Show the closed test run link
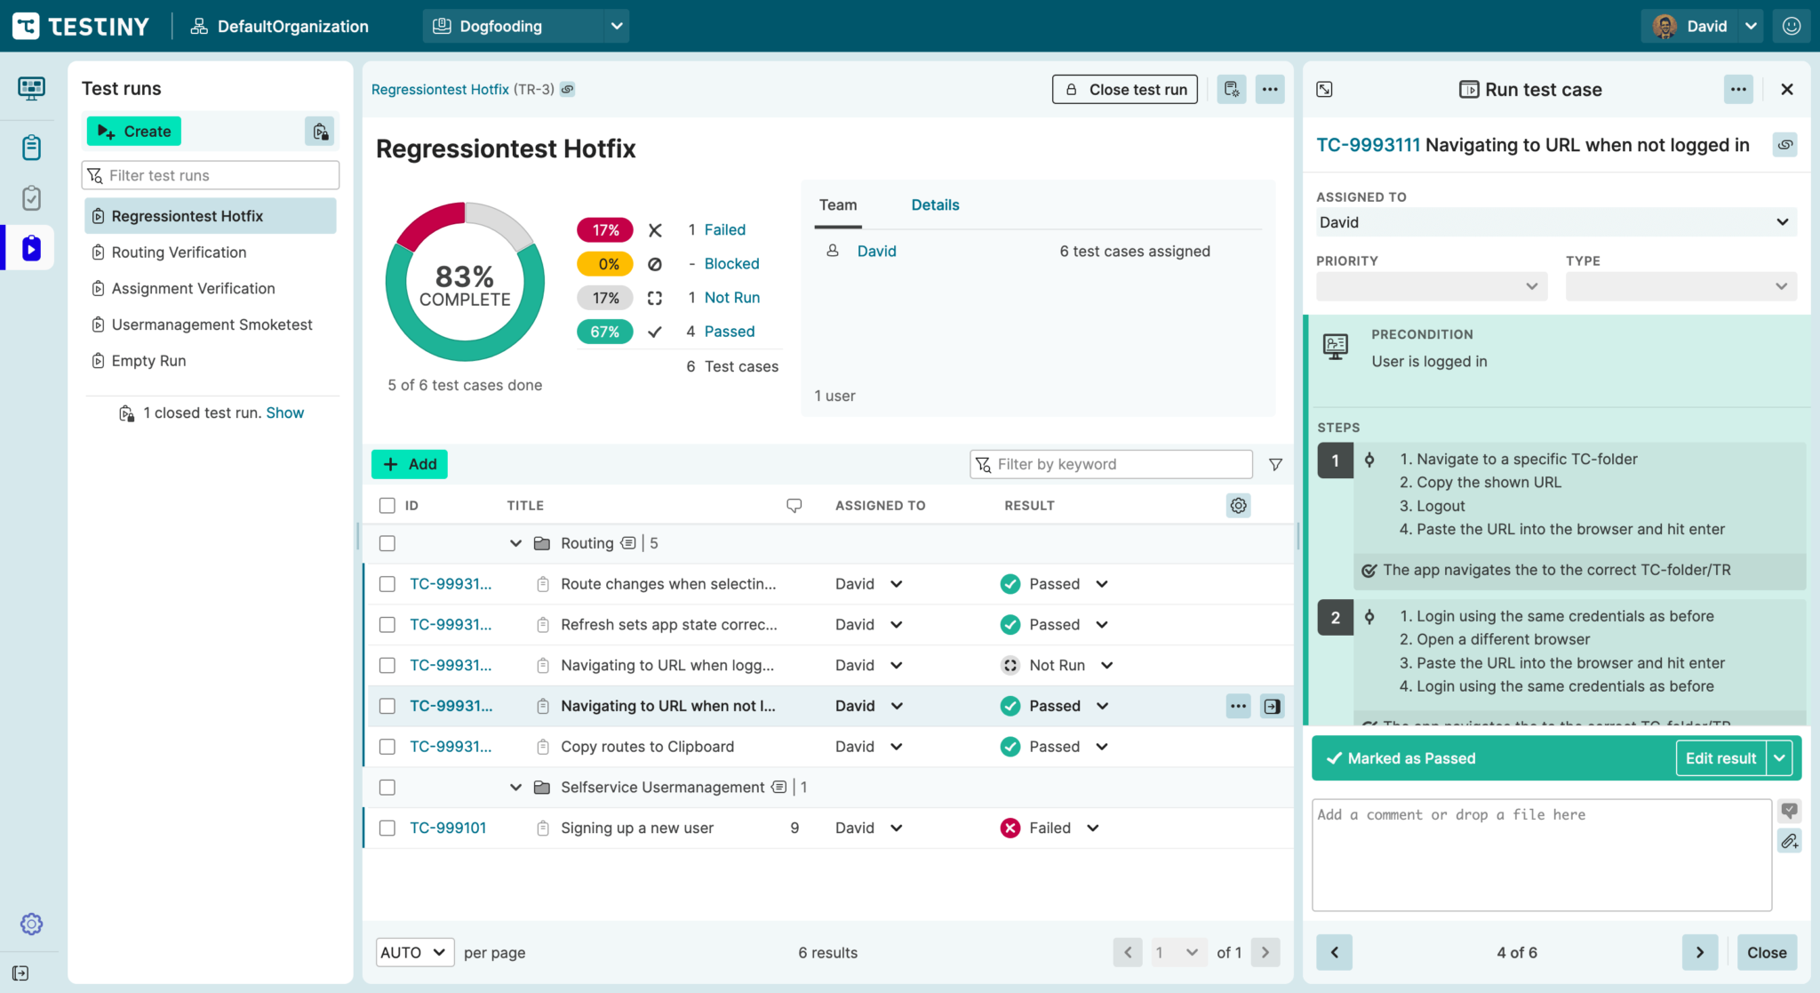This screenshot has height=993, width=1820. (x=284, y=412)
